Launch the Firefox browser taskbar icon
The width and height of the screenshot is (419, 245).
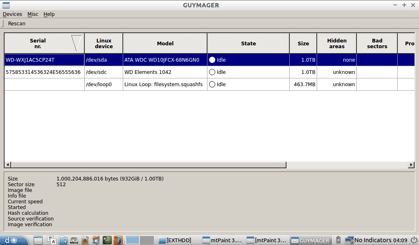[118, 240]
